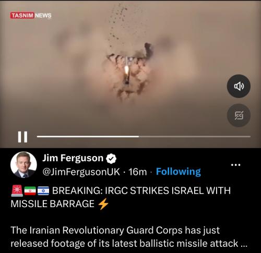The width and height of the screenshot is (261, 253).
Task: Click the red siren emoji
Action: coord(17,191)
